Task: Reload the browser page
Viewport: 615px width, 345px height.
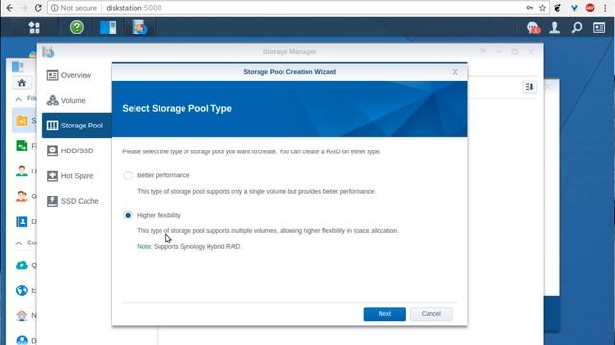Action: [38, 8]
